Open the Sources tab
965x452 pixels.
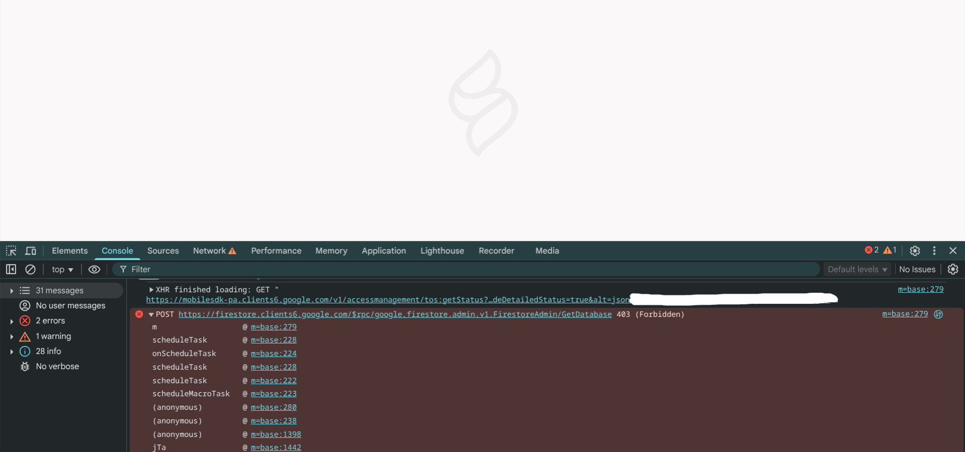pos(163,251)
